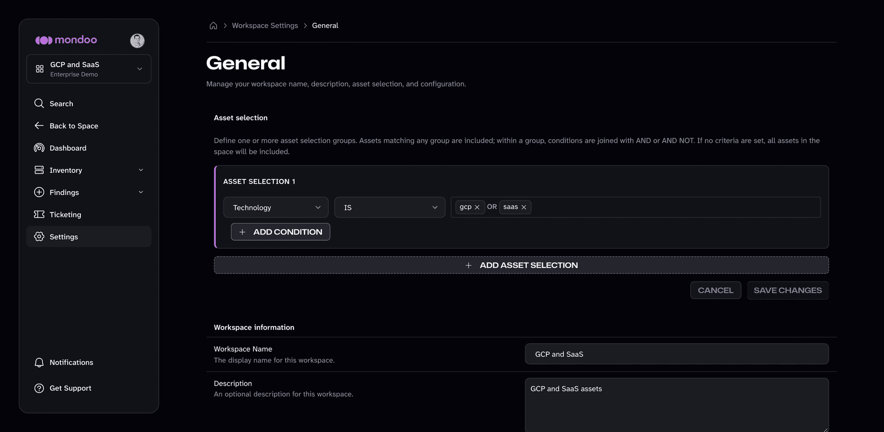Go to home via breadcrumb house icon
This screenshot has height=432, width=884.
point(213,25)
